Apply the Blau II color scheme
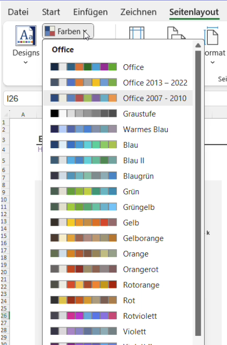 click(118, 161)
